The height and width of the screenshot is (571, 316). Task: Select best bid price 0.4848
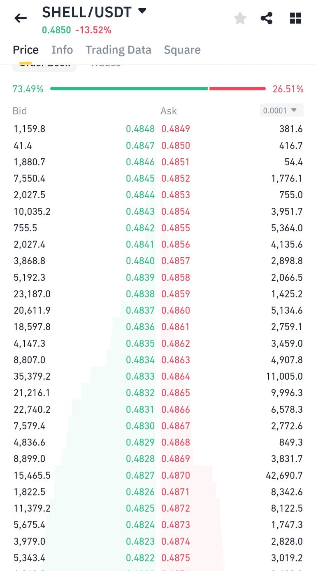[140, 129]
